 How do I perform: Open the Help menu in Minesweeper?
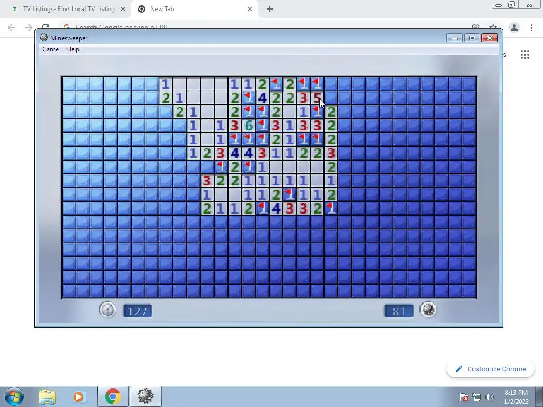coord(73,49)
